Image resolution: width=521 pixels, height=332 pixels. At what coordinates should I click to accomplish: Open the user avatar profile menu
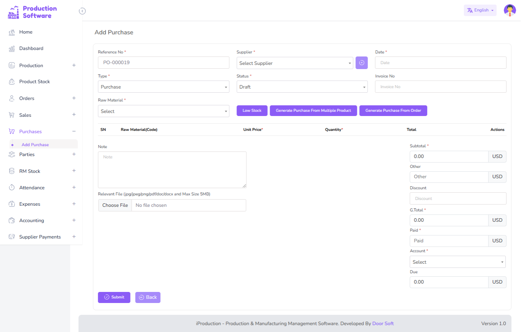pos(510,10)
